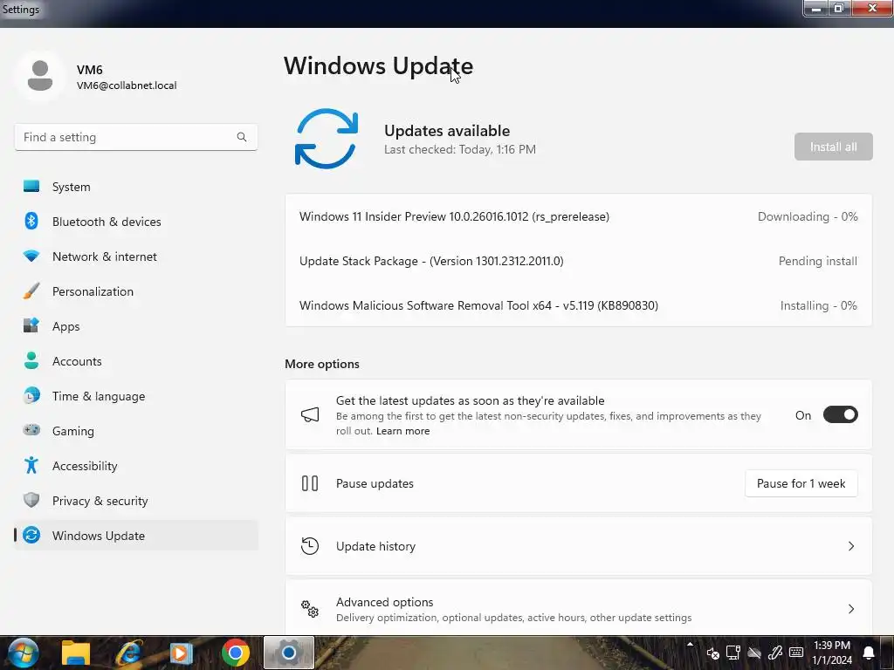Open VM6 account name label

click(x=90, y=70)
